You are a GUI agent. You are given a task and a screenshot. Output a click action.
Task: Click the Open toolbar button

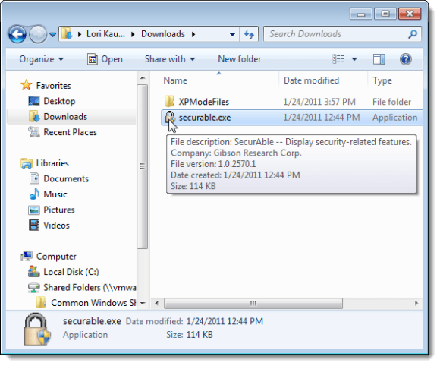(x=105, y=59)
